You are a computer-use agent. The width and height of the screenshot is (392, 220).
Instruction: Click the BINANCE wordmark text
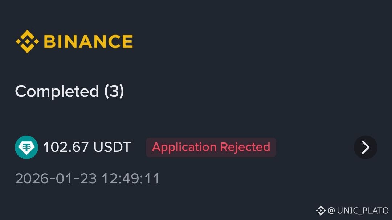[x=88, y=42]
